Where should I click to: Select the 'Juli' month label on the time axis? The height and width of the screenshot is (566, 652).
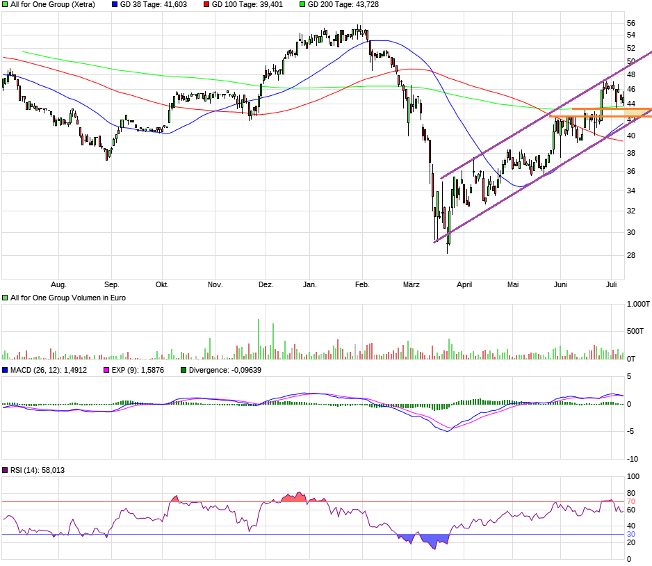tap(612, 284)
